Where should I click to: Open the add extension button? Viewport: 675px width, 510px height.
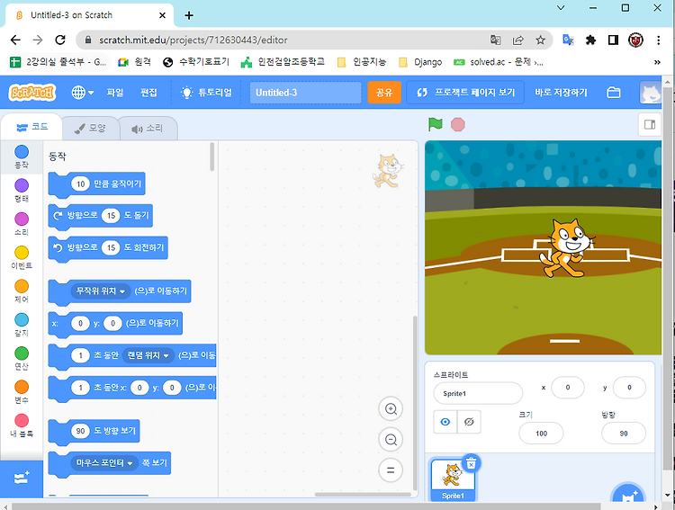tap(22, 478)
